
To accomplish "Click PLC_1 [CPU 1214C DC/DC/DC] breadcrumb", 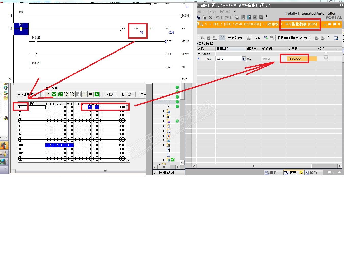I will tap(237, 24).
